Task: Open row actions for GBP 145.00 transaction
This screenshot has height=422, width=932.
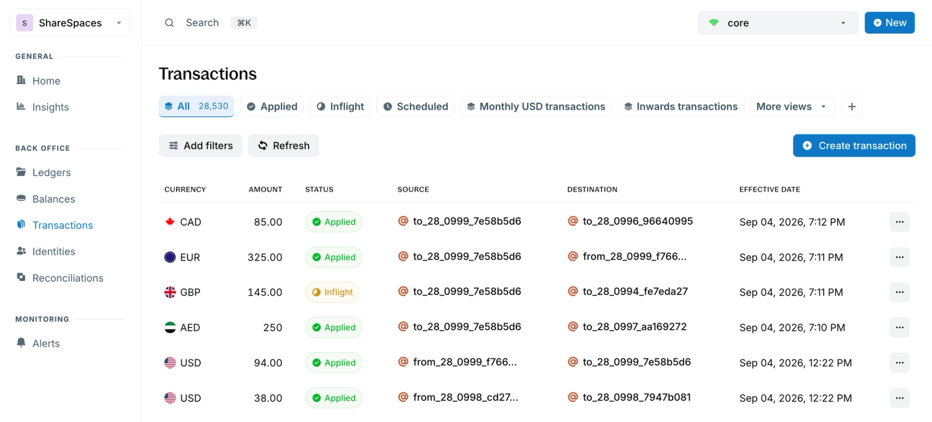Action: [899, 292]
